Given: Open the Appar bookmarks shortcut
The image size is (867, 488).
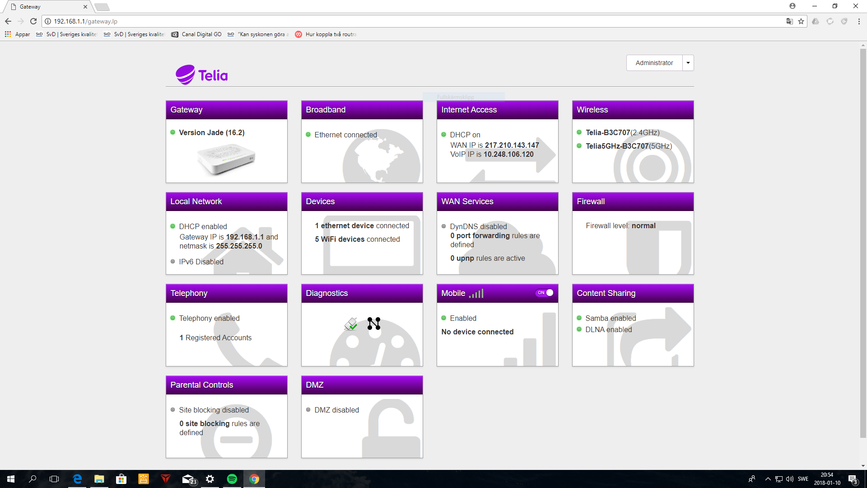Looking at the screenshot, I should tap(17, 34).
